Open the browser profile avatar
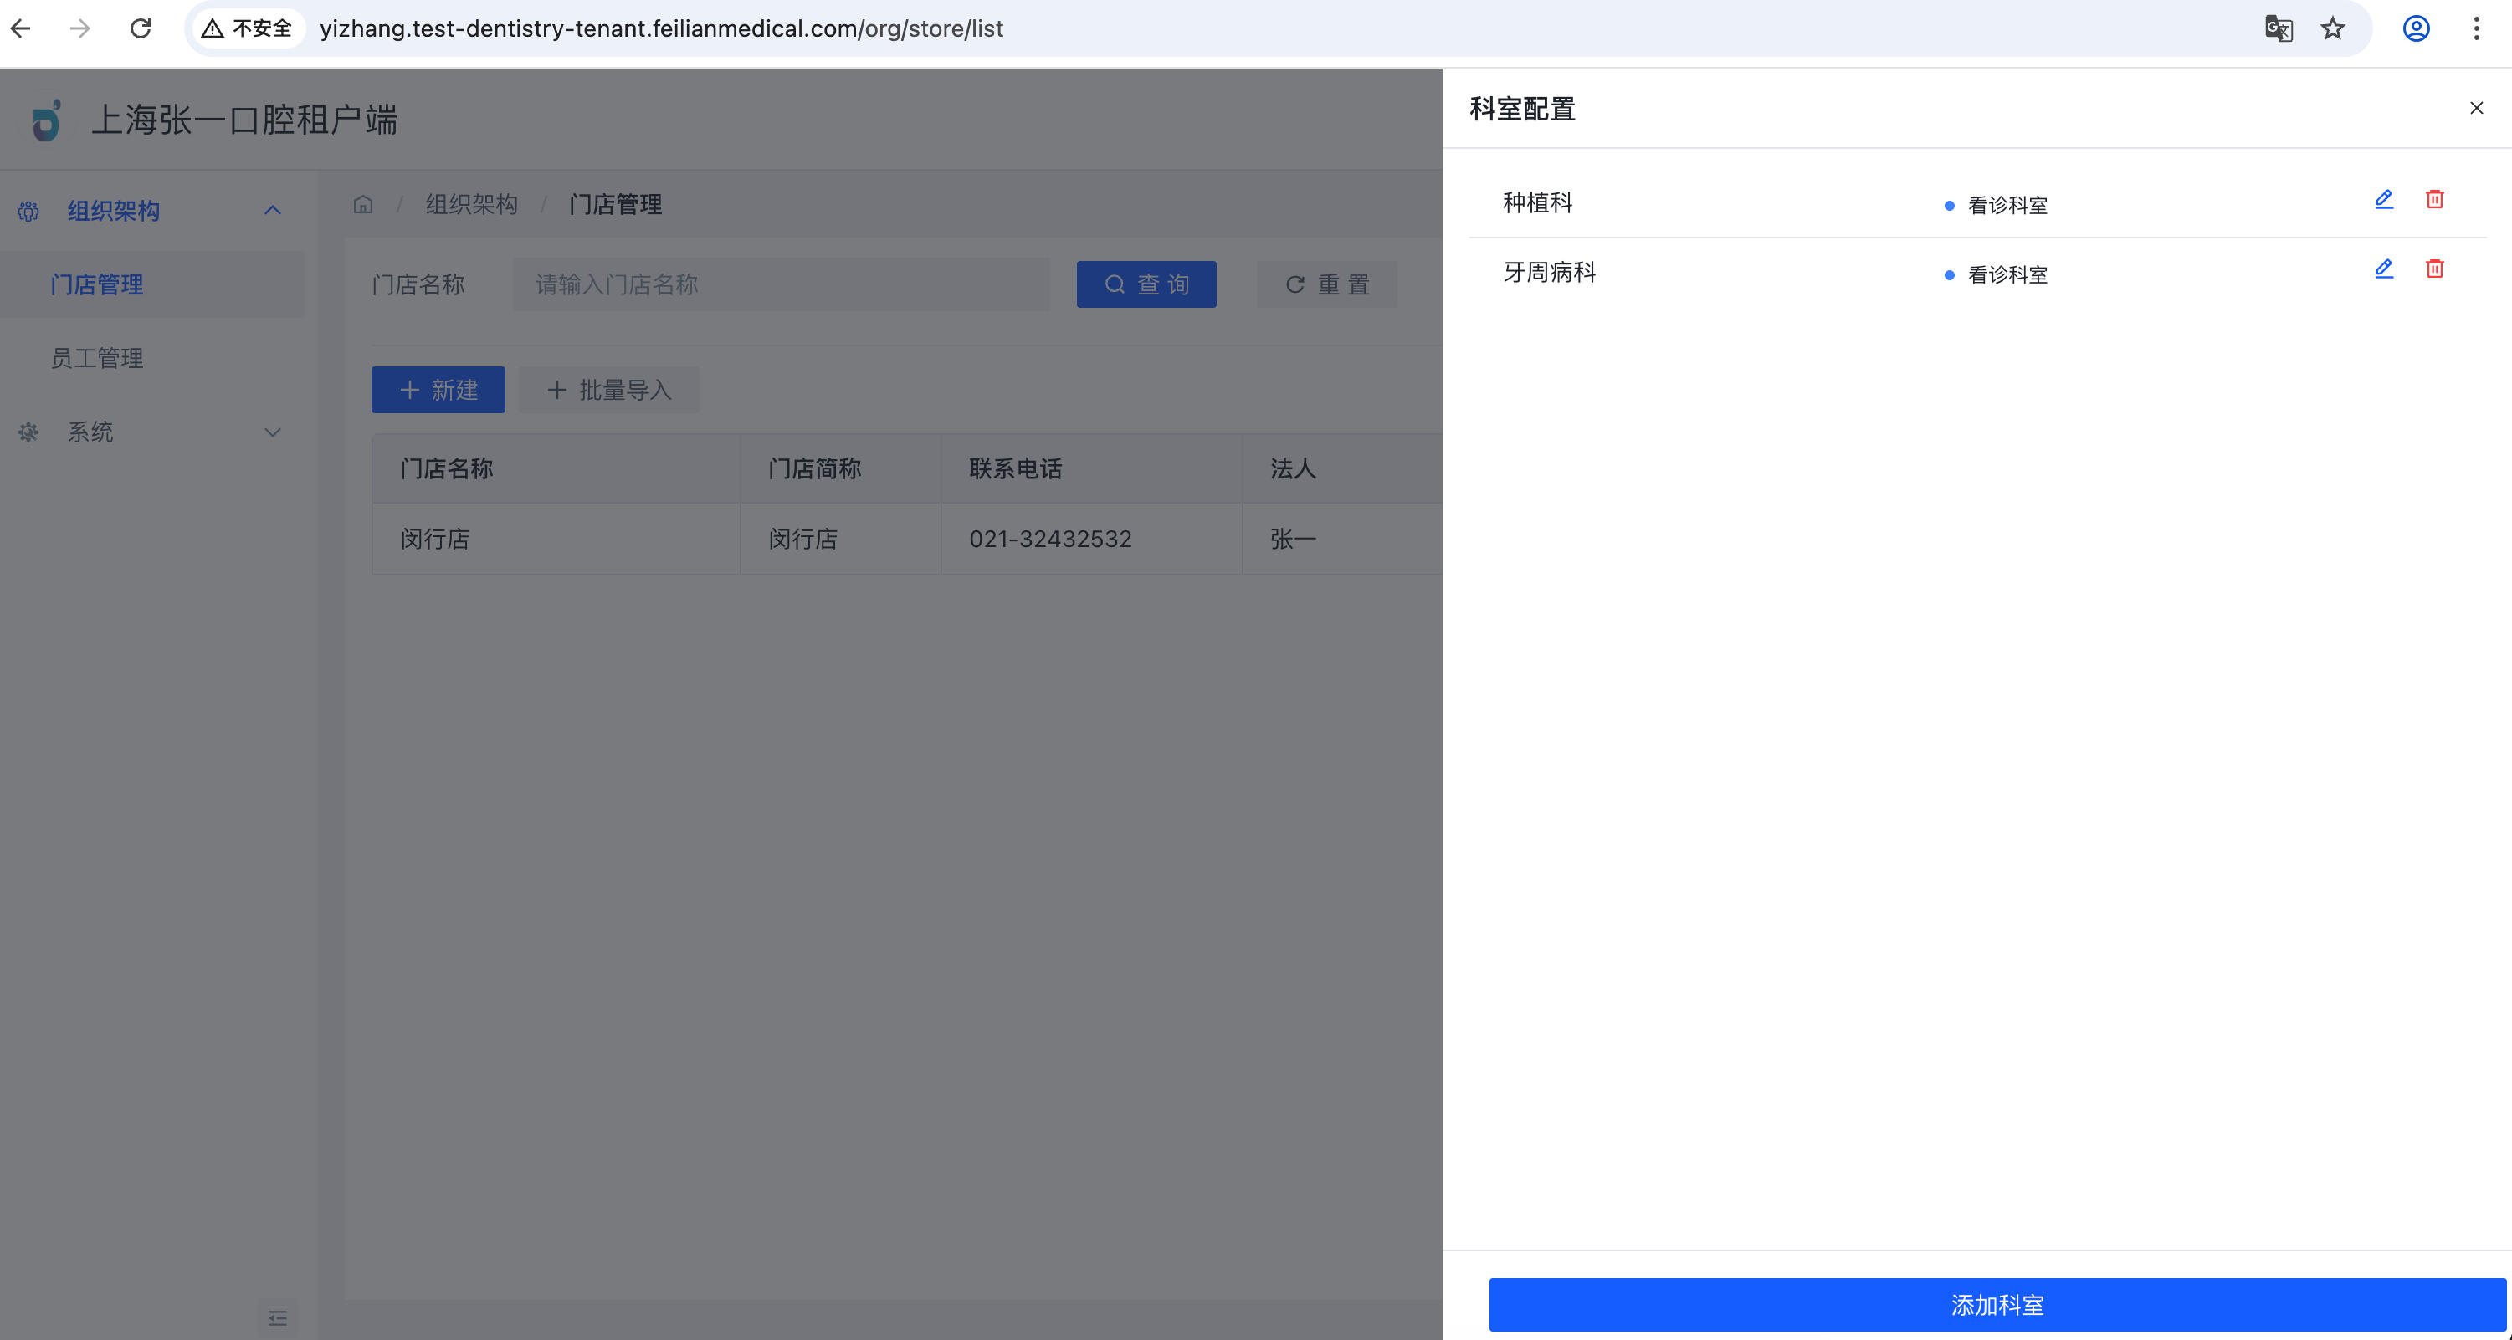 coord(2416,28)
